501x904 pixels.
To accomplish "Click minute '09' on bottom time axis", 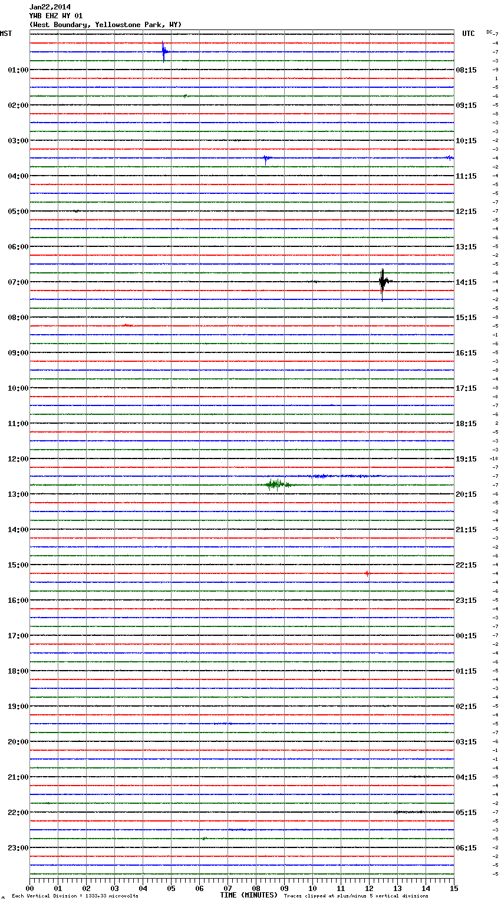I will [284, 888].
